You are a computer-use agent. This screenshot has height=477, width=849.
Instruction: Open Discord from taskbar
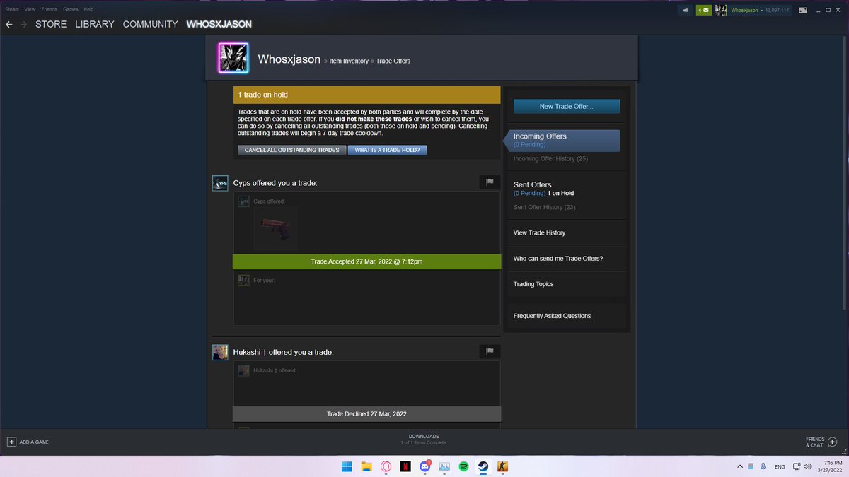(x=424, y=466)
